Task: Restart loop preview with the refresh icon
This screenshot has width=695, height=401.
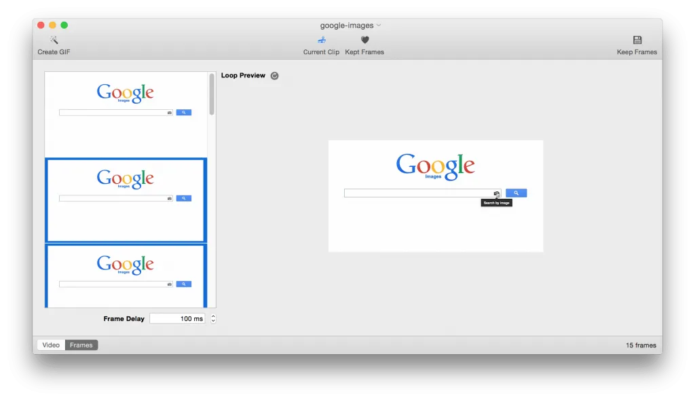Action: click(274, 76)
